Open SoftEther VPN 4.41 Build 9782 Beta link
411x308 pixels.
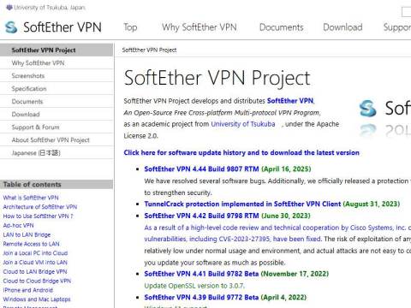(201, 274)
